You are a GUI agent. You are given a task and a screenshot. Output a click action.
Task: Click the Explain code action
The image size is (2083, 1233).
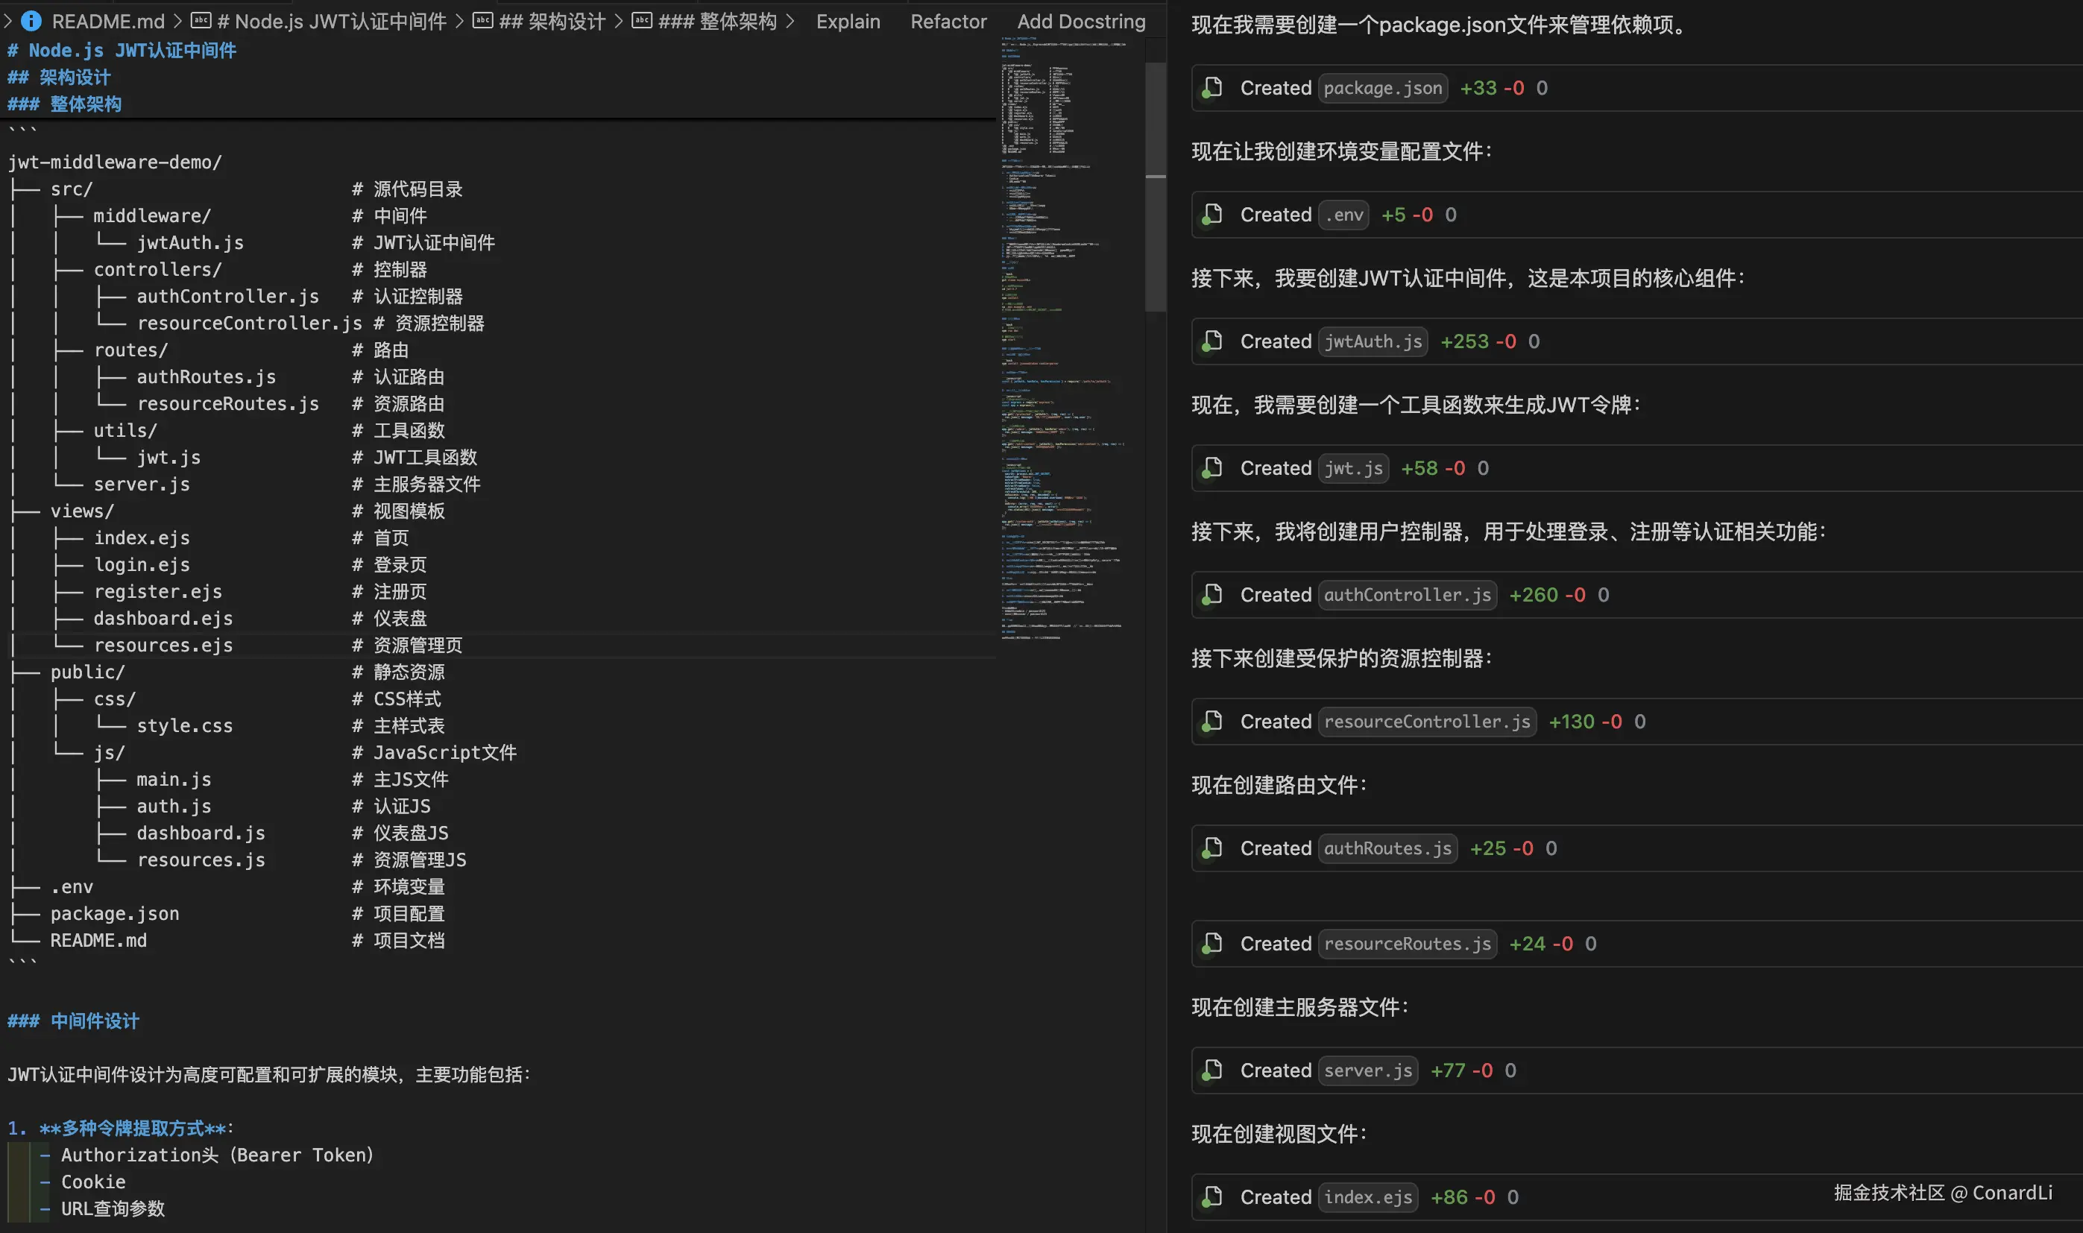[x=848, y=22]
